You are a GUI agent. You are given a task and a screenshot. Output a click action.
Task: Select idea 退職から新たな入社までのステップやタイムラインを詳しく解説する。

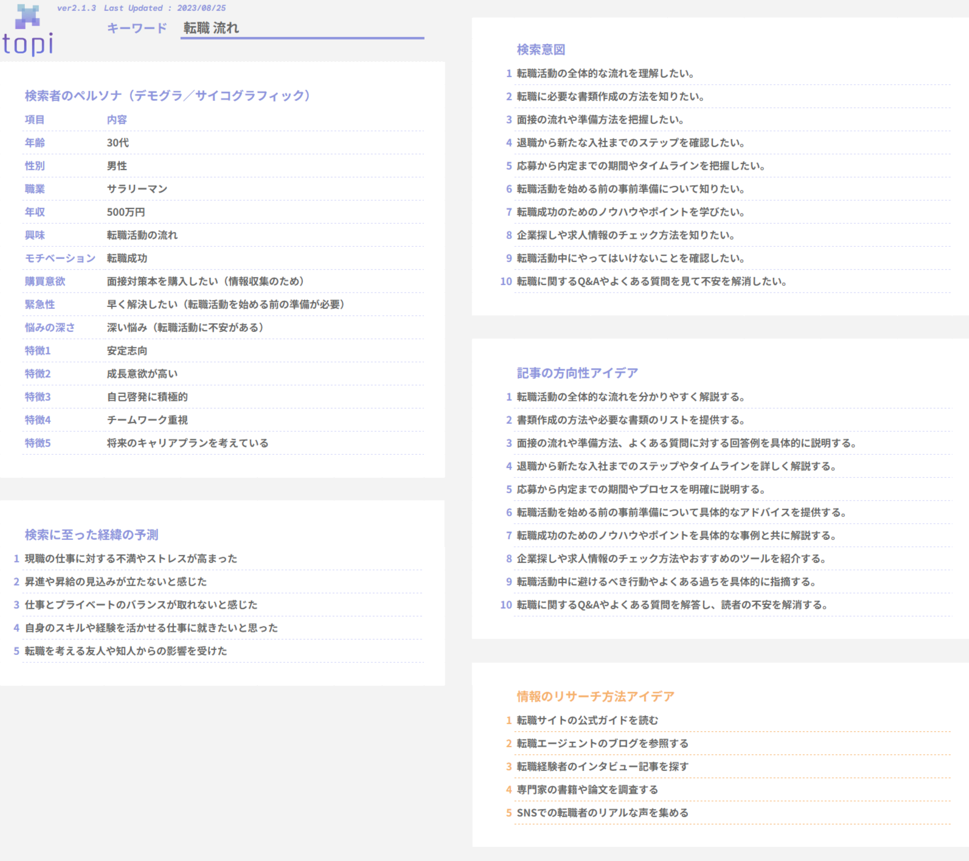click(677, 466)
